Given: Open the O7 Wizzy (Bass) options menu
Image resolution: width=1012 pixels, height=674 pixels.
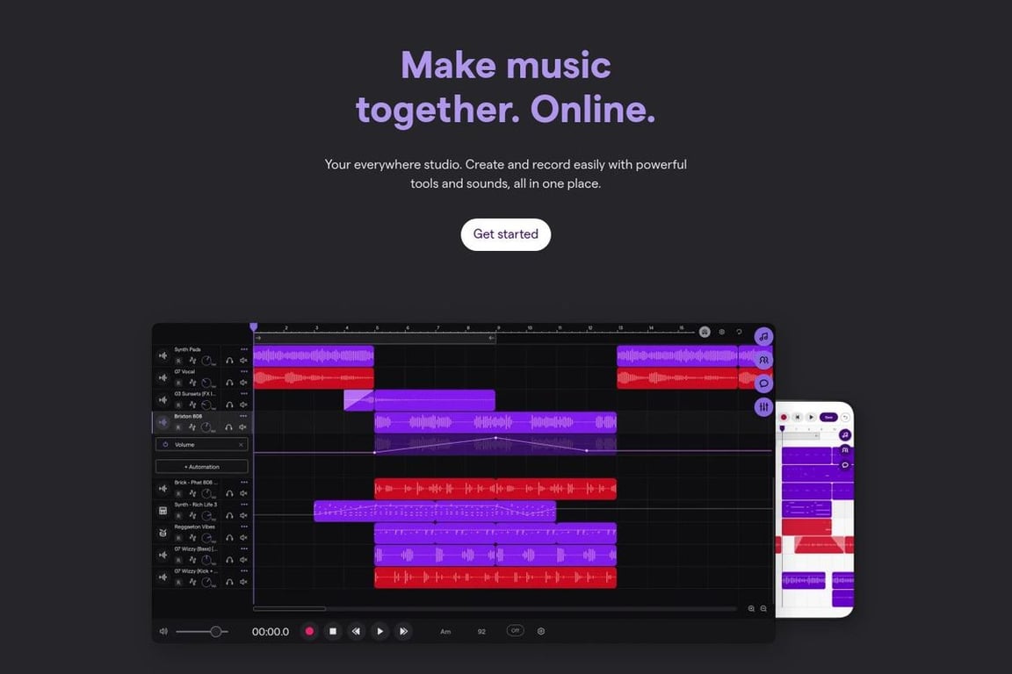Looking at the screenshot, I should tap(242, 549).
